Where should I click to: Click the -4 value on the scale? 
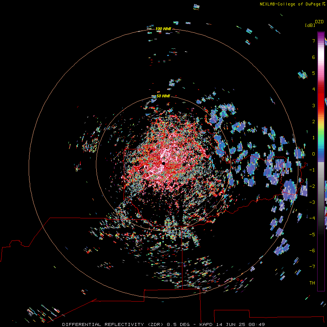click(x=312, y=218)
